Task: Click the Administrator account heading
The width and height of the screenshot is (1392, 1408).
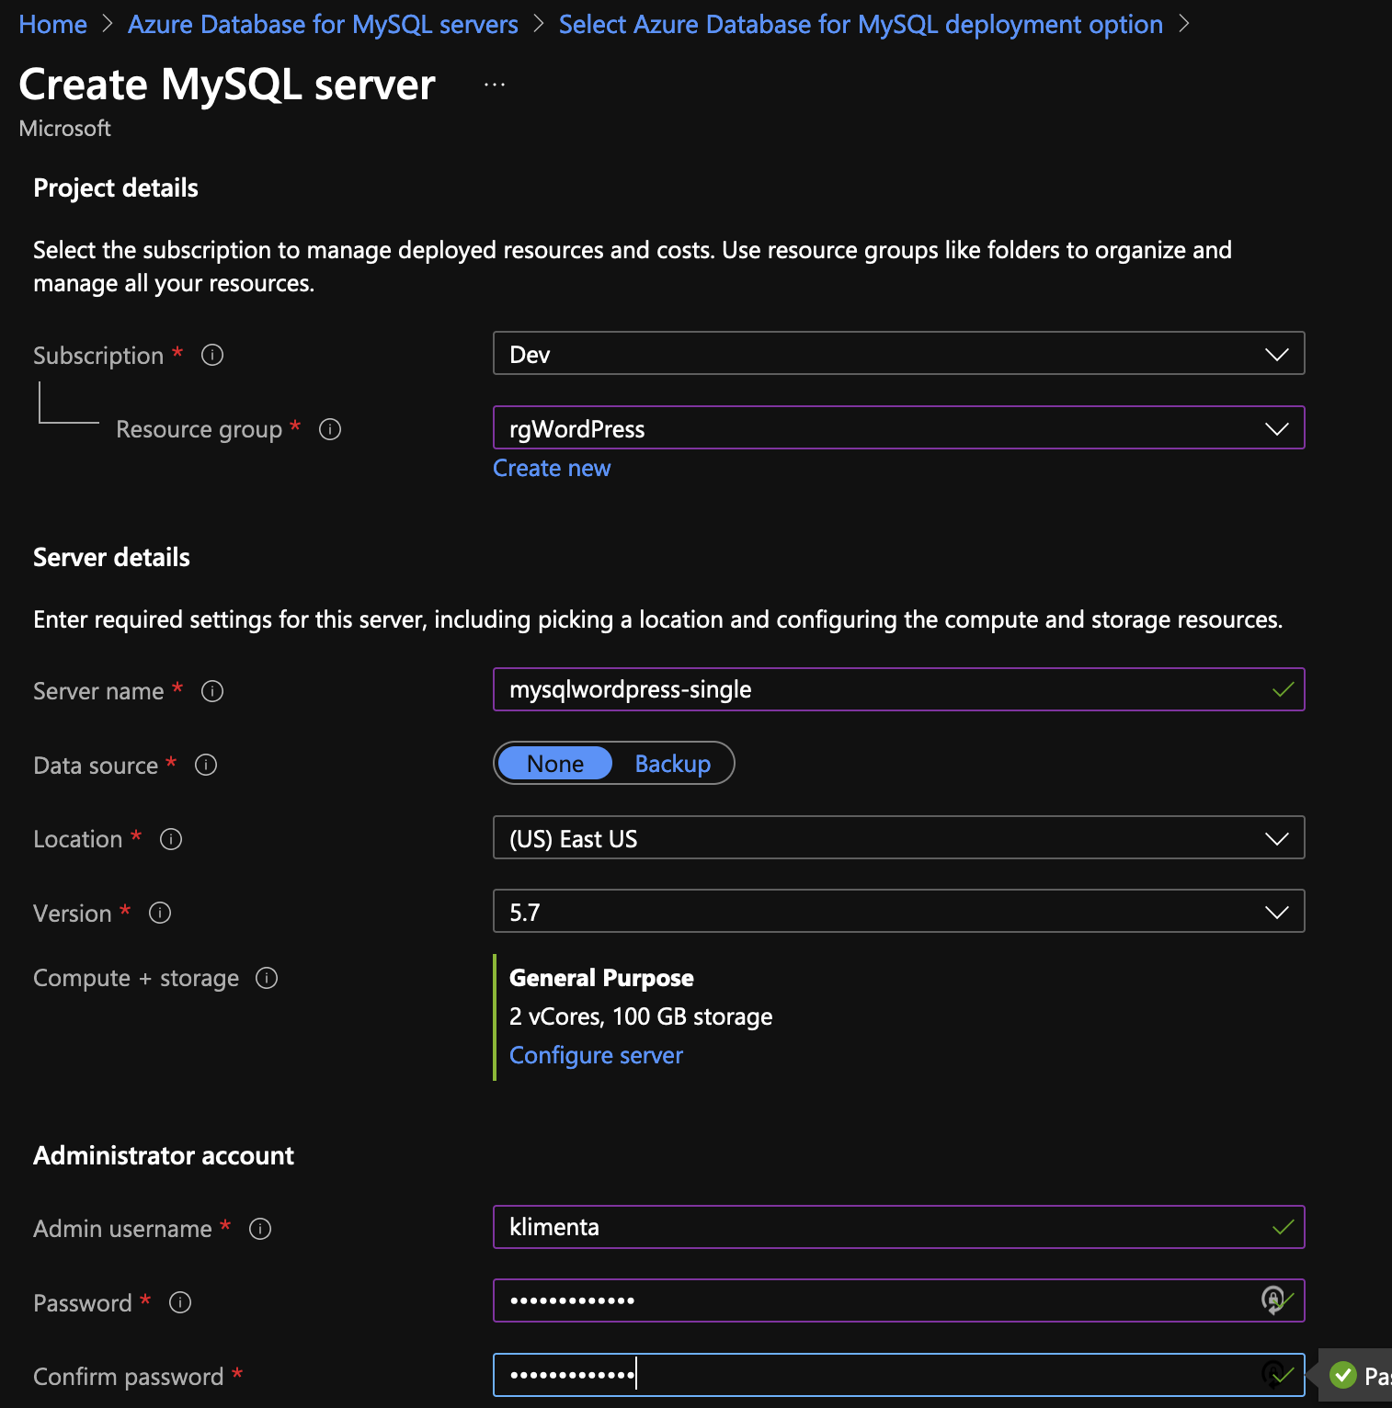Action: point(164,1155)
